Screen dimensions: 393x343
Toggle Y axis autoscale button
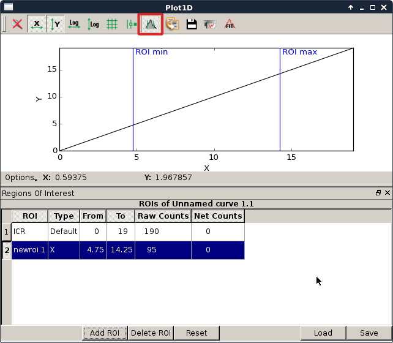(x=56, y=24)
